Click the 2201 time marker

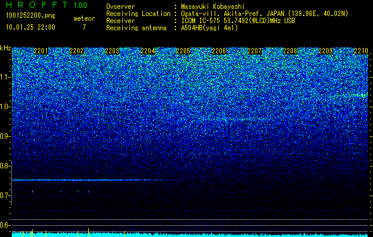point(41,51)
